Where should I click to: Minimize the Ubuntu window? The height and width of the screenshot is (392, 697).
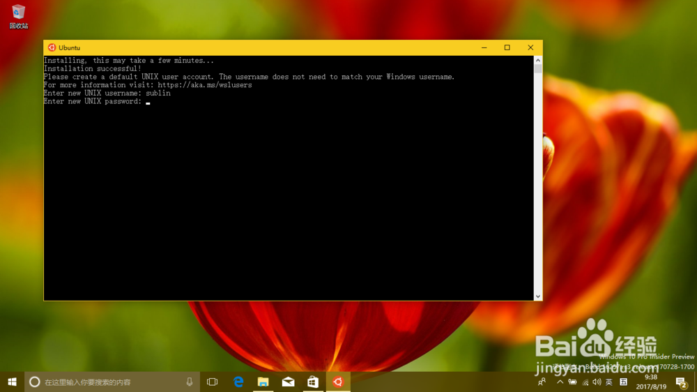pos(484,47)
